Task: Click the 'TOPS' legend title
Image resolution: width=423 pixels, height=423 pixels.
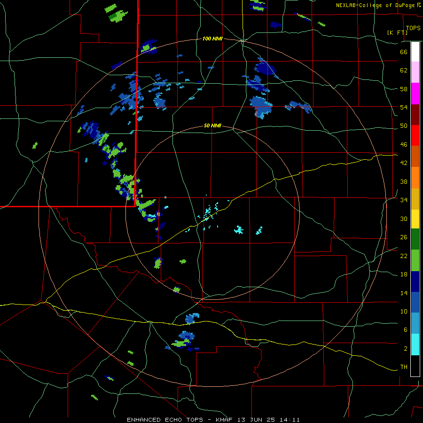Action: tap(413, 28)
